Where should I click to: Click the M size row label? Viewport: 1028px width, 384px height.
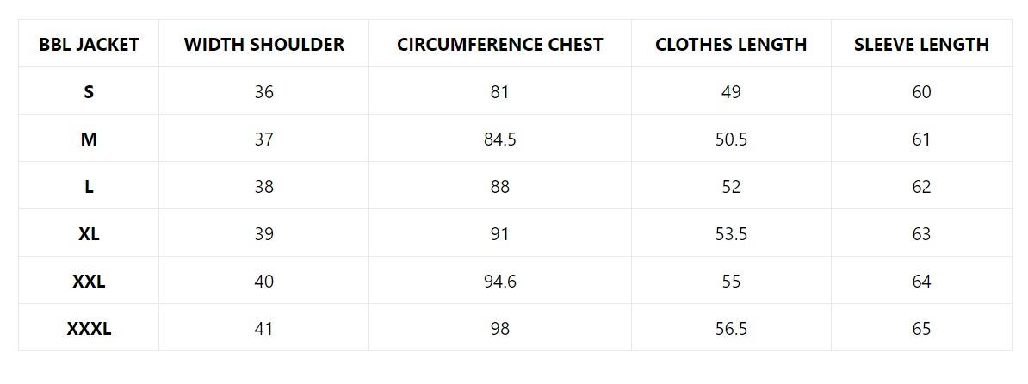[89, 139]
